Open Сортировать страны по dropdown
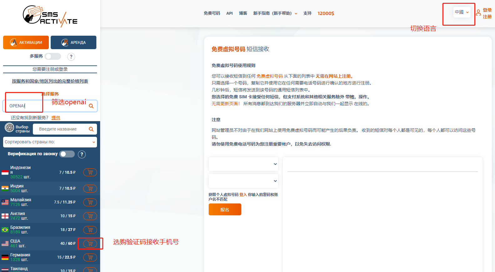The image size is (495, 272). [x=50, y=142]
